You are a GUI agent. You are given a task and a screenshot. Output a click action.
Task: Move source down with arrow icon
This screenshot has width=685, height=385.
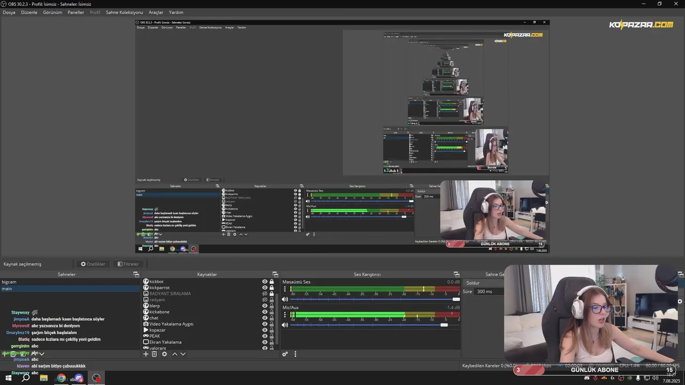(183, 354)
